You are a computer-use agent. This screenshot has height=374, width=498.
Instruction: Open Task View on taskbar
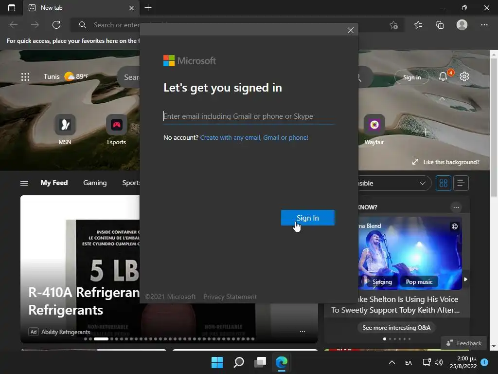(260, 362)
